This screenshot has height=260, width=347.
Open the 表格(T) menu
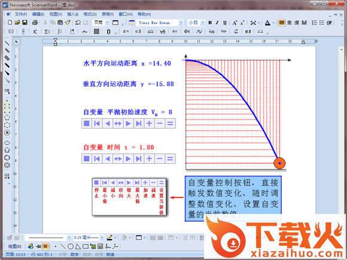108,14
